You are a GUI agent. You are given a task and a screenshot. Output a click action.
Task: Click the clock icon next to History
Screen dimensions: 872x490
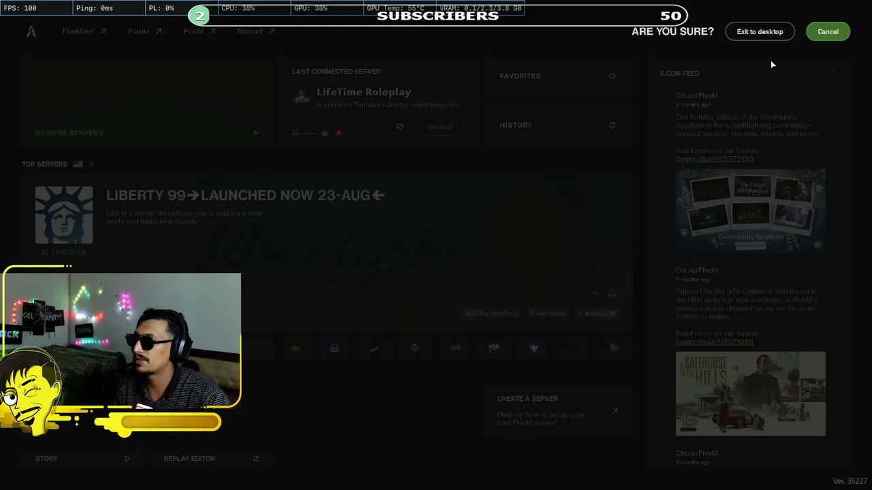[x=612, y=125]
